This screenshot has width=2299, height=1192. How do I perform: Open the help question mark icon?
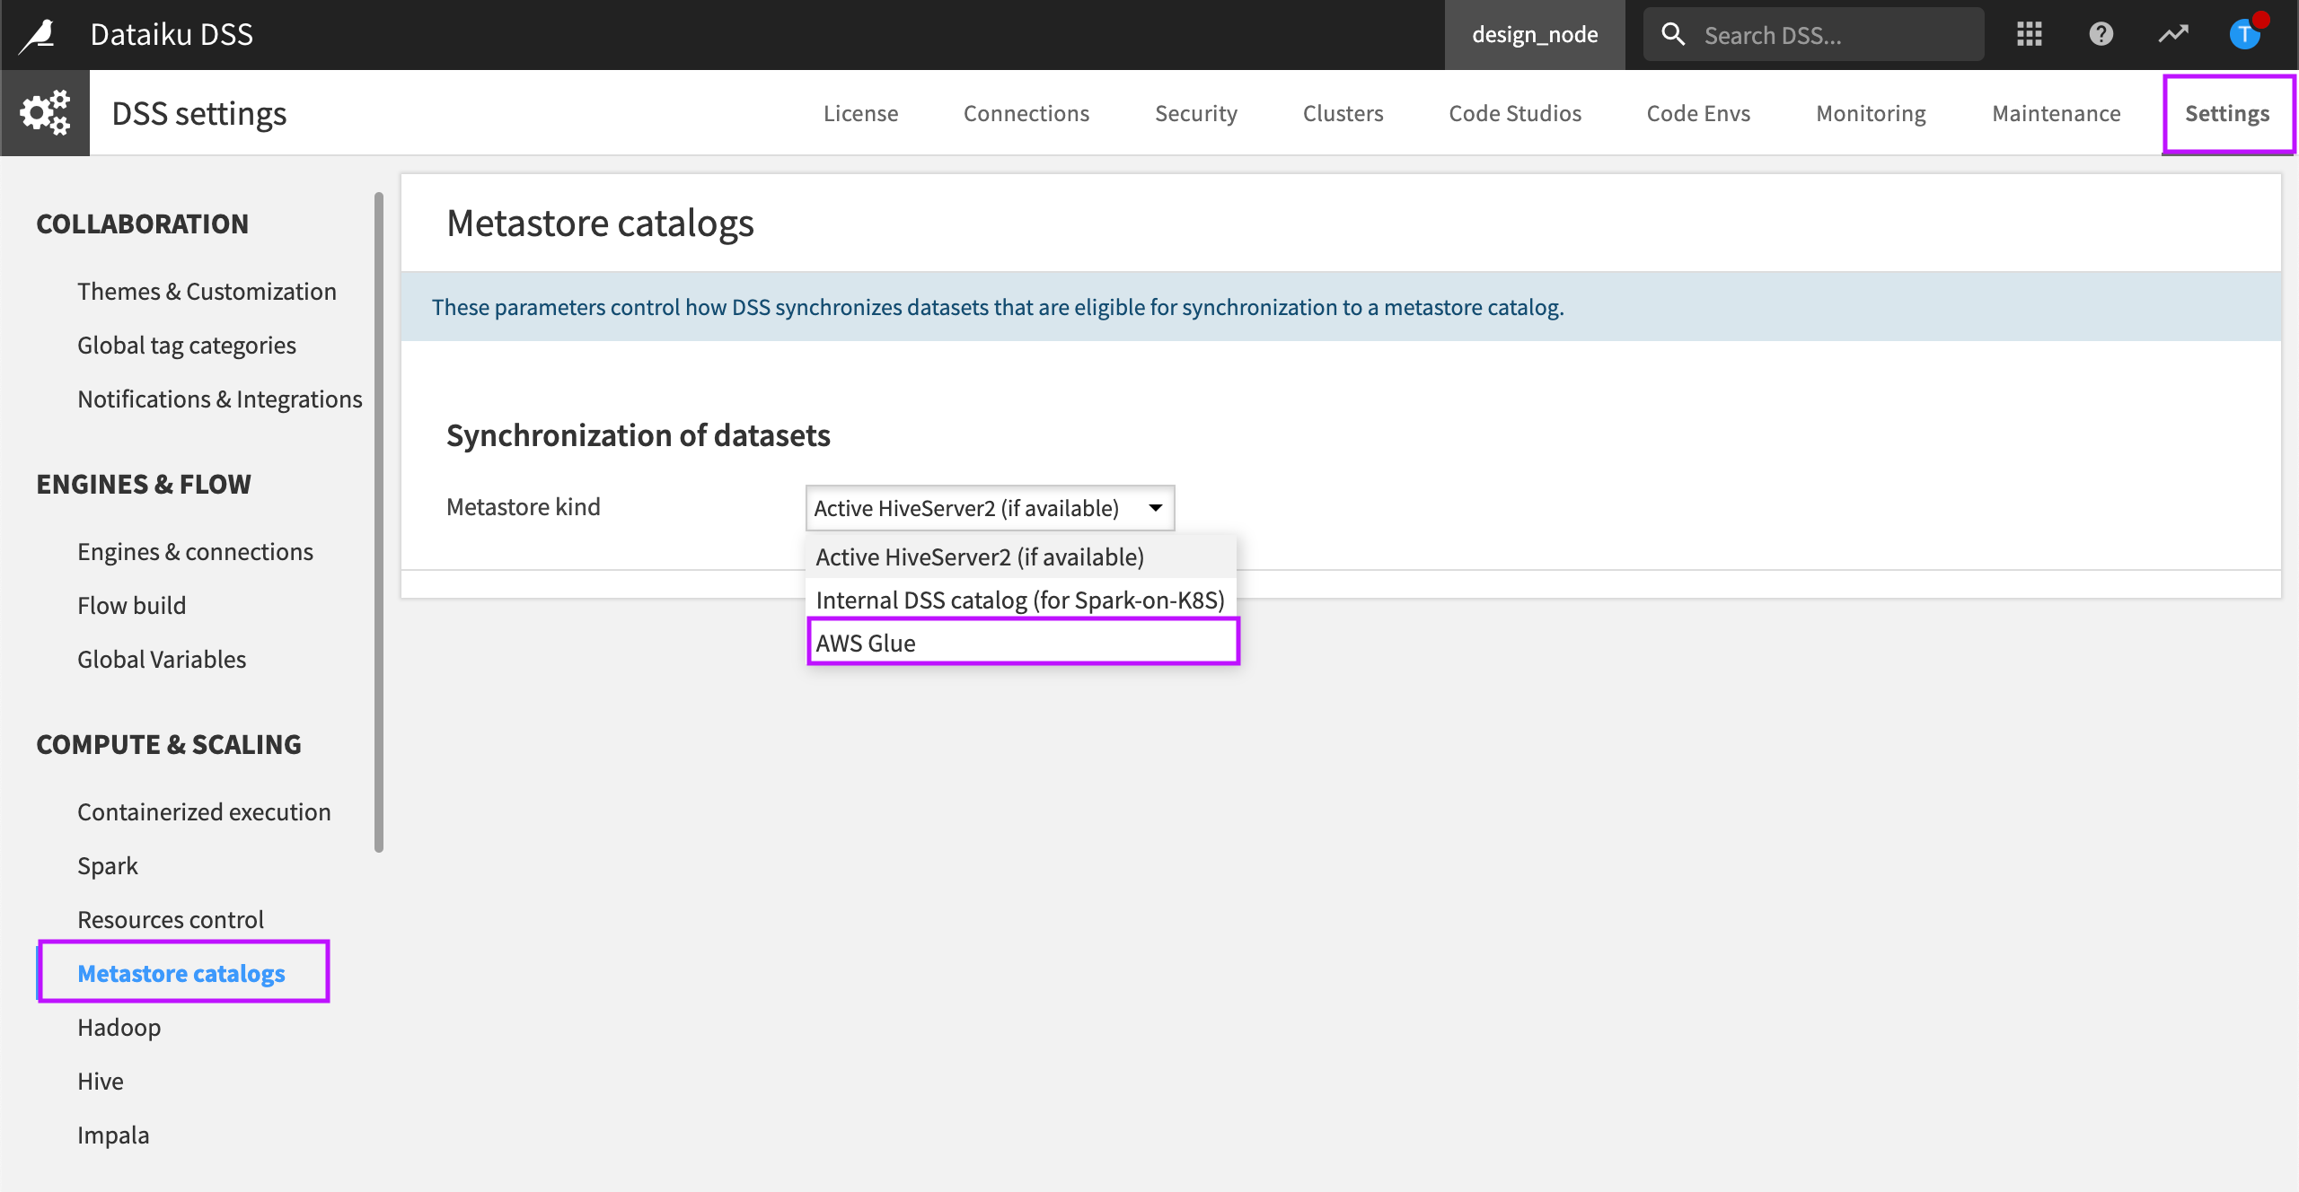point(2101,34)
